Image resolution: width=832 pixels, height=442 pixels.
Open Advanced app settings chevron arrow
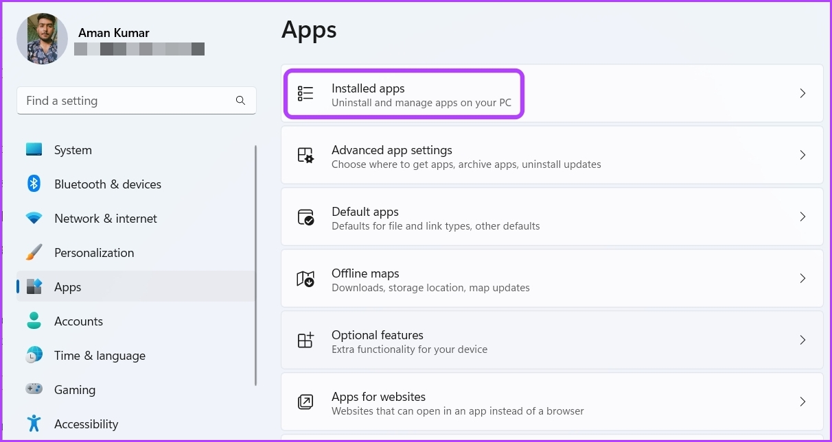tap(802, 155)
